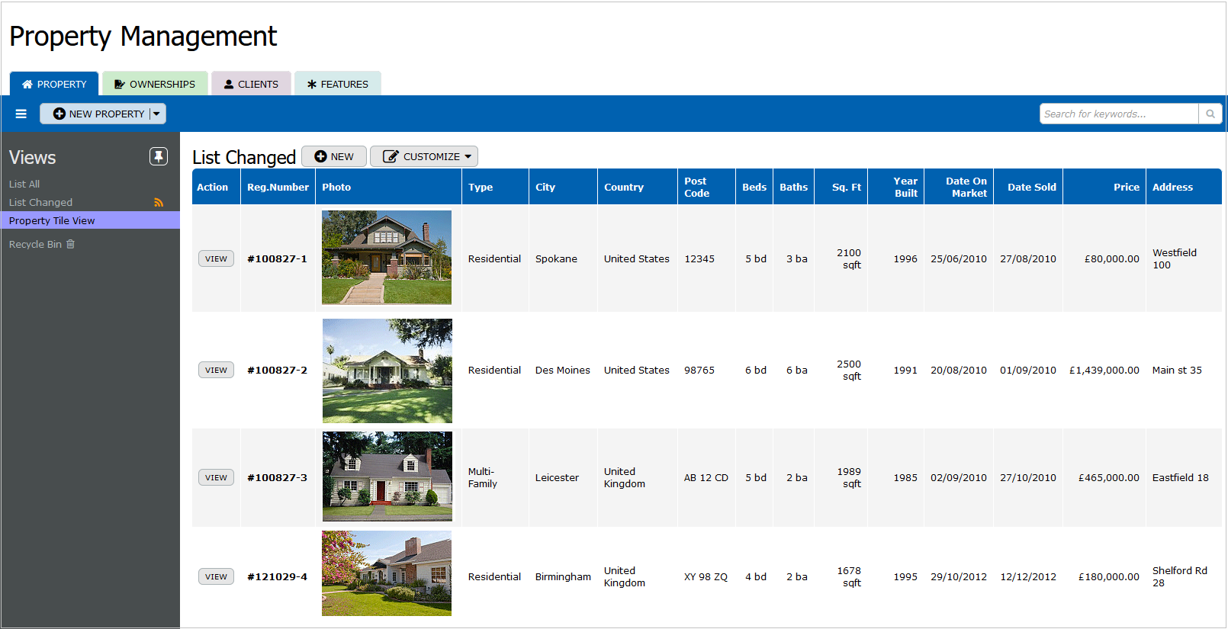Click the Recycle Bin trash icon

click(x=71, y=244)
